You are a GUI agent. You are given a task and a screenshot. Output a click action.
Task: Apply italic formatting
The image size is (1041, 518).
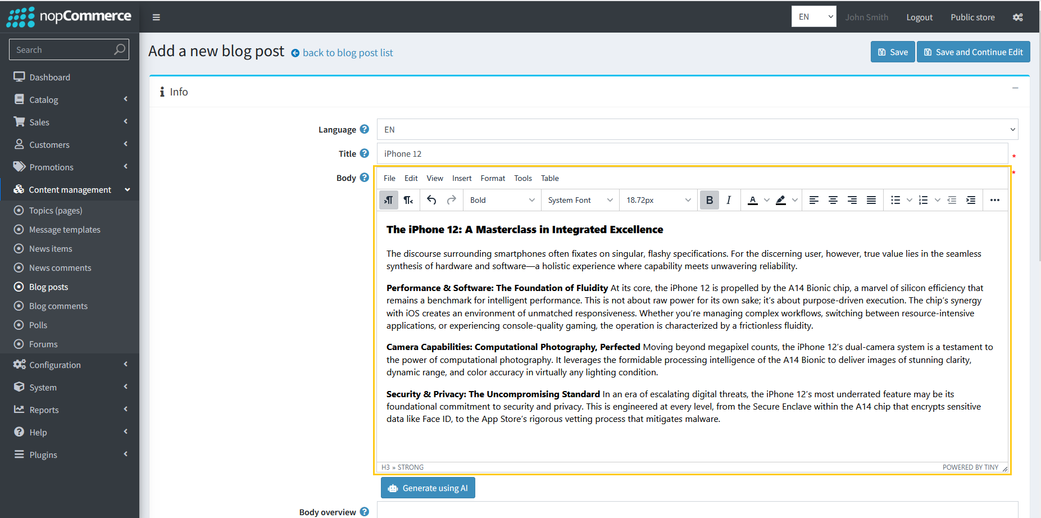pos(728,199)
